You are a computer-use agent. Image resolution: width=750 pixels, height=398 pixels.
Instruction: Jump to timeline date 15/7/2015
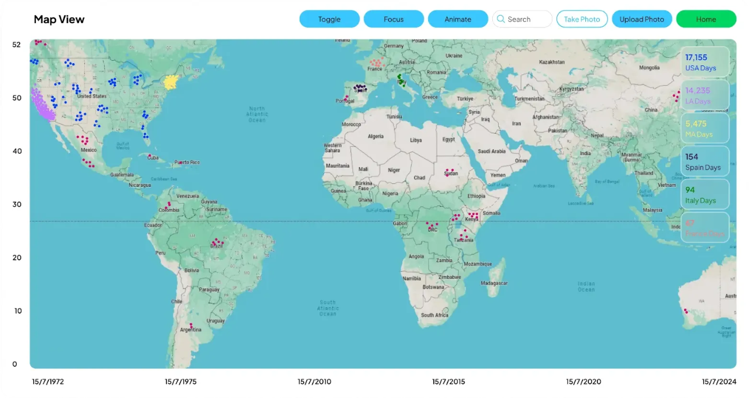448,382
